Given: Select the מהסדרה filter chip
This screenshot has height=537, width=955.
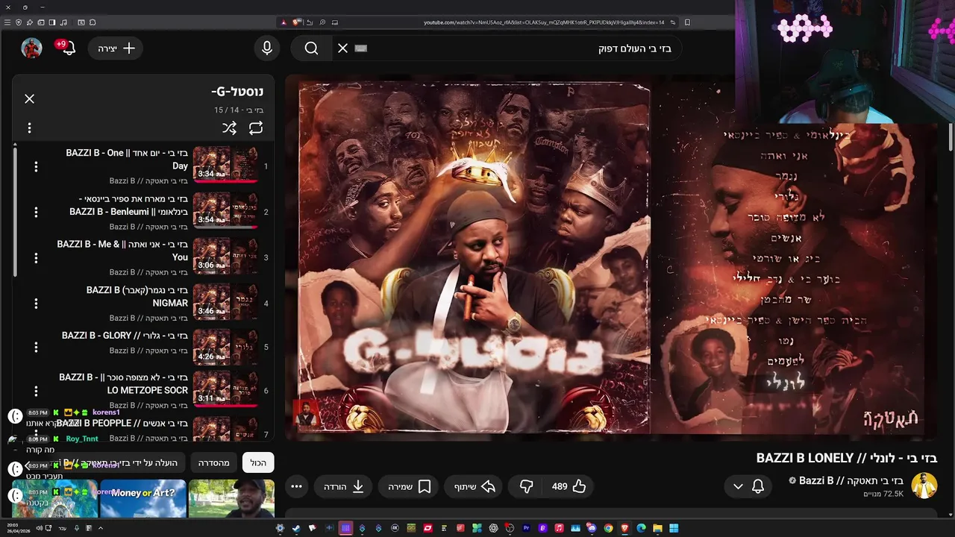Looking at the screenshot, I should tap(214, 463).
